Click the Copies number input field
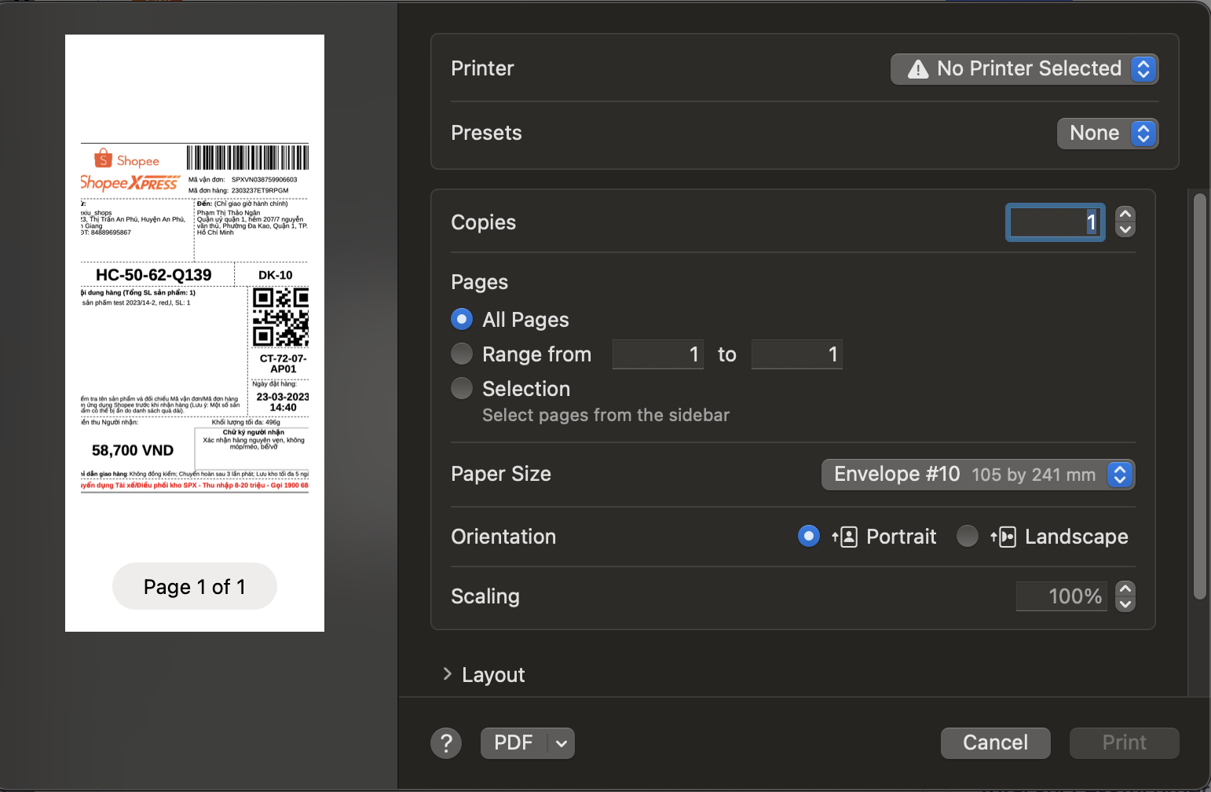 1054,222
